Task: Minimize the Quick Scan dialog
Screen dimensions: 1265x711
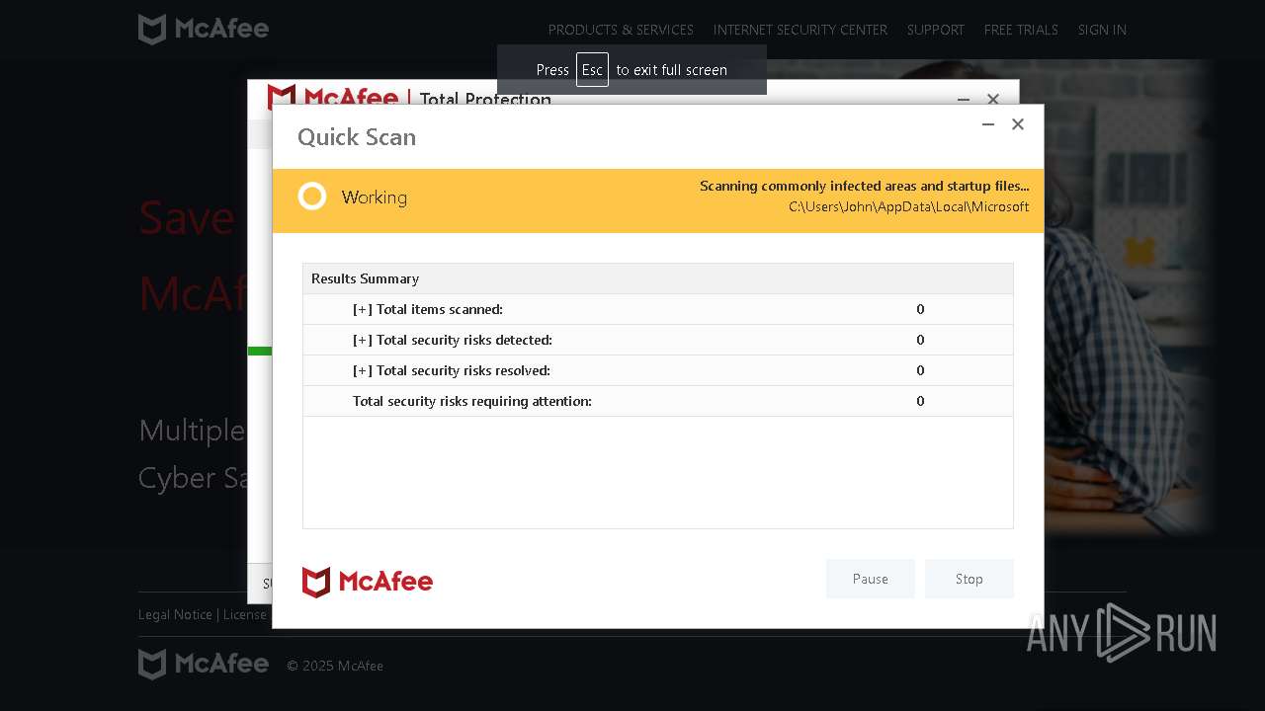Action: [x=987, y=124]
